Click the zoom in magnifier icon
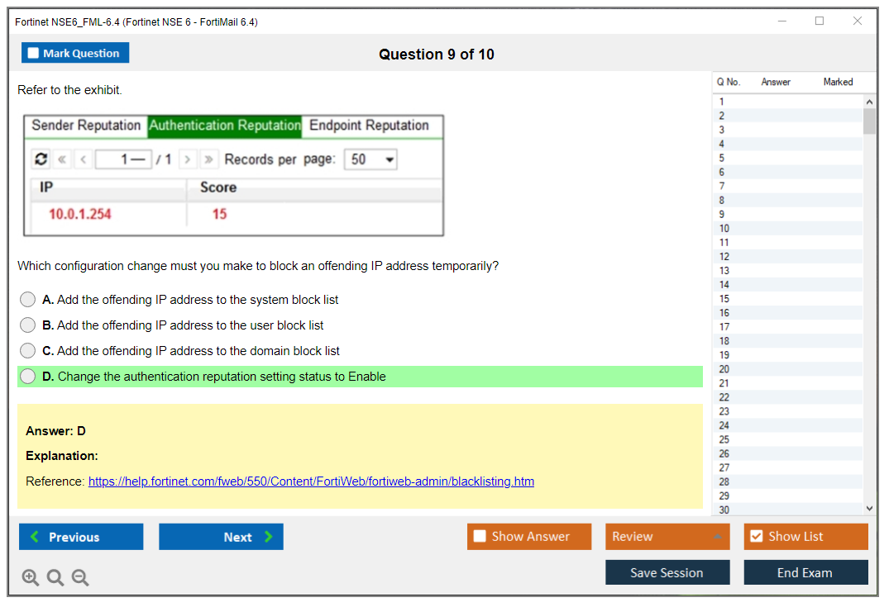Viewport: 889px width, 607px height. pyautogui.click(x=31, y=578)
